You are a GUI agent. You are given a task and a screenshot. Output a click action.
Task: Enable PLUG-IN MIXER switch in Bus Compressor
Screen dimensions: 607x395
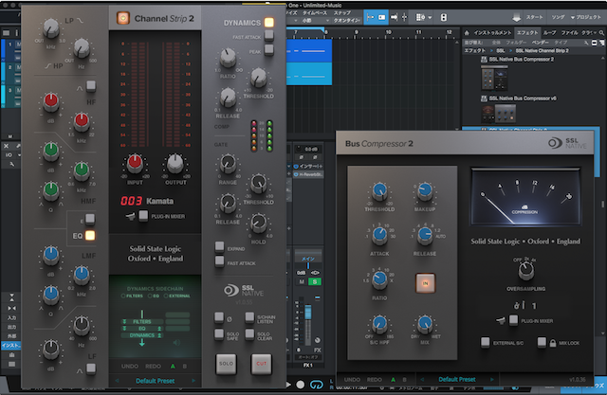[513, 320]
